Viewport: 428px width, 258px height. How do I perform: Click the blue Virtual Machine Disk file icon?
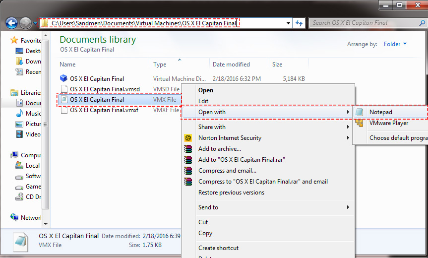63,78
